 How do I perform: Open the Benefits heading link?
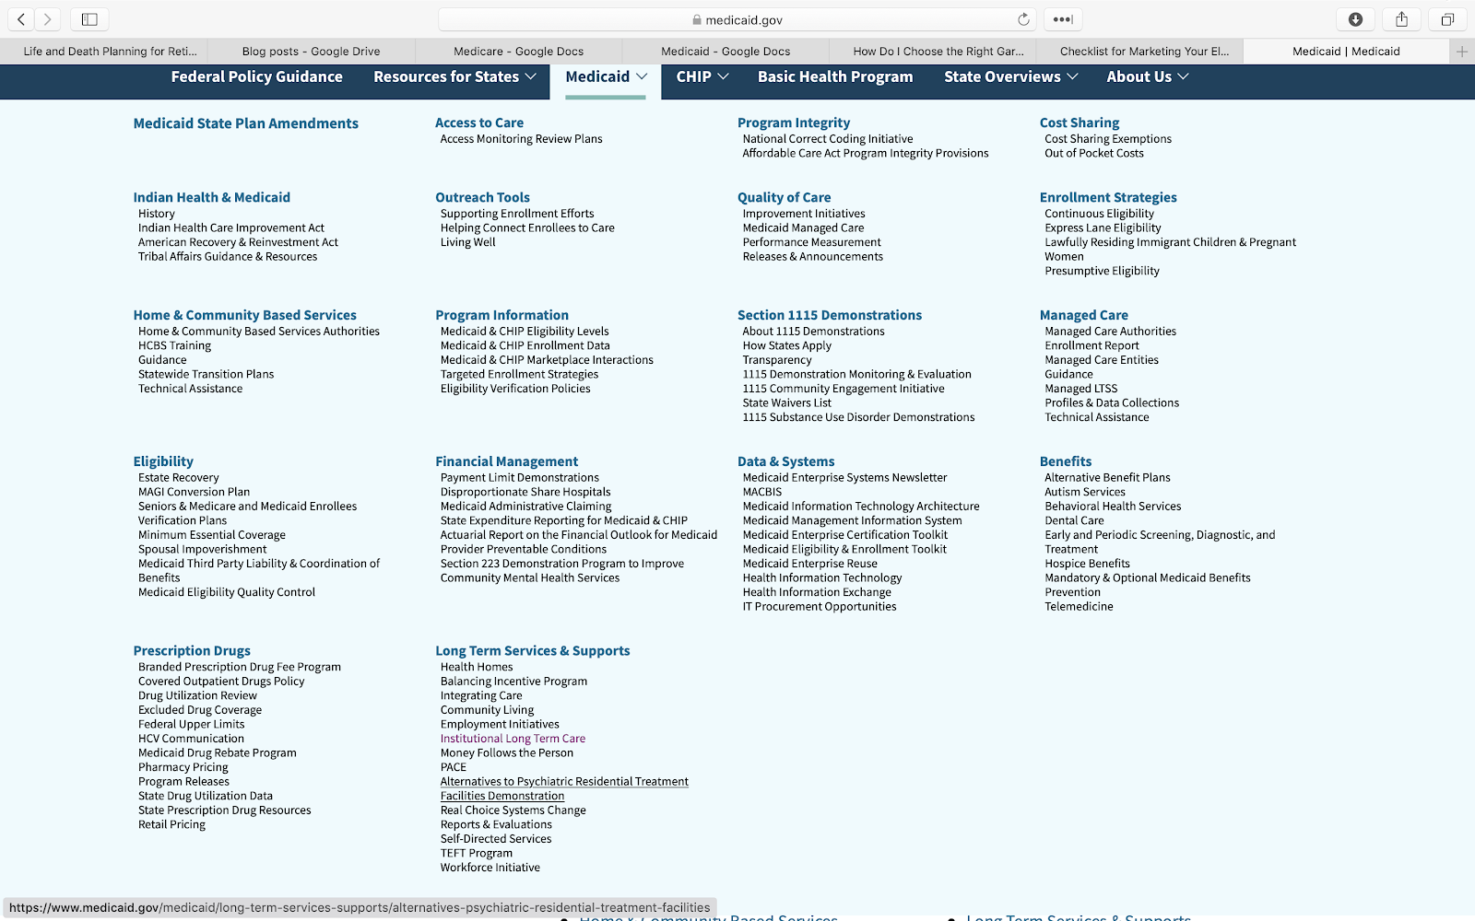coord(1066,461)
